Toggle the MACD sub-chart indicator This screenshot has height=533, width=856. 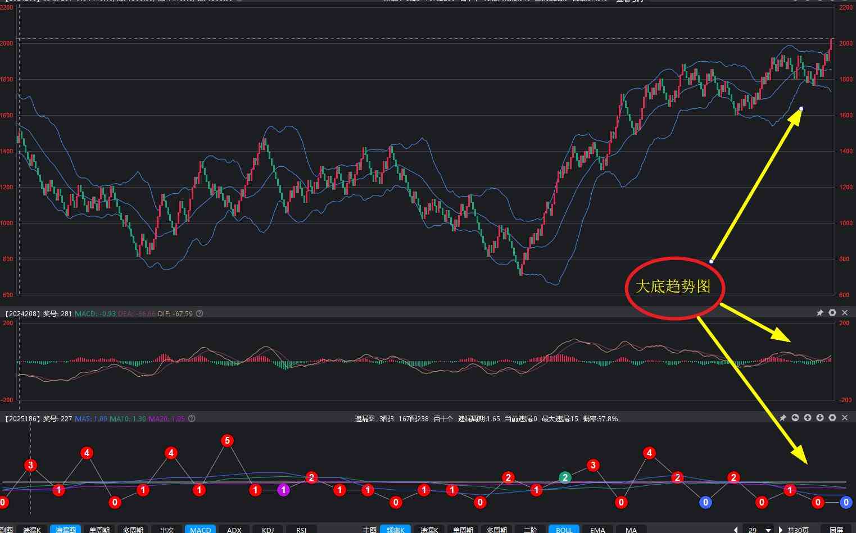tap(200, 529)
